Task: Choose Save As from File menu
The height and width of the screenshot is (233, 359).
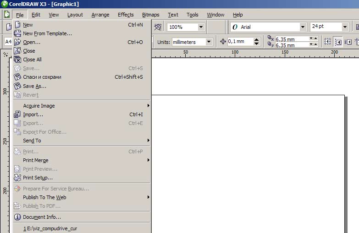Action: click(82, 86)
